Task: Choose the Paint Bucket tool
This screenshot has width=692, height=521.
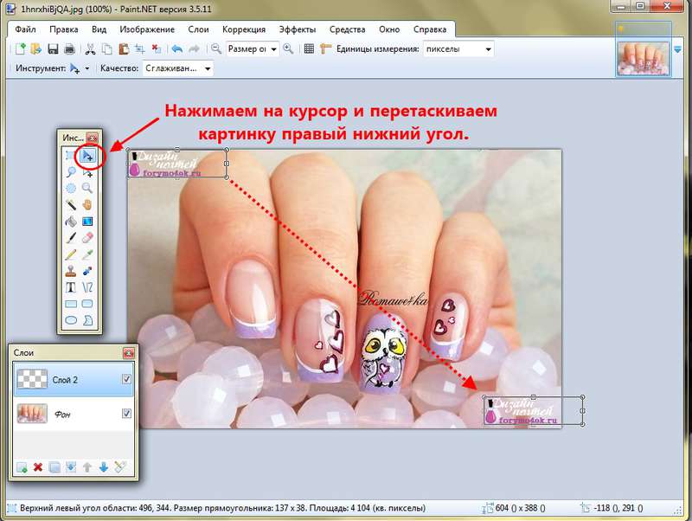Action: [70, 220]
